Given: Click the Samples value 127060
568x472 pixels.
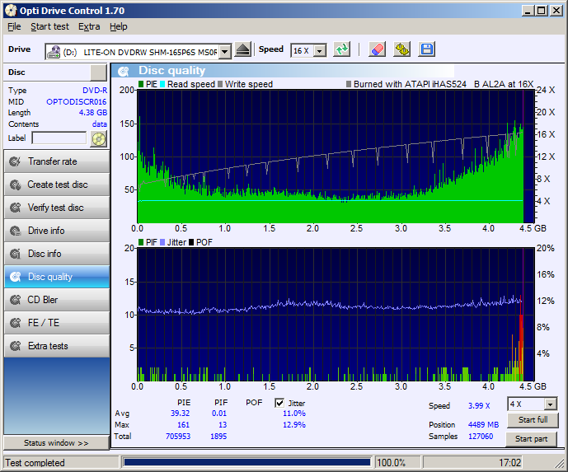Looking at the screenshot, I should [x=481, y=436].
